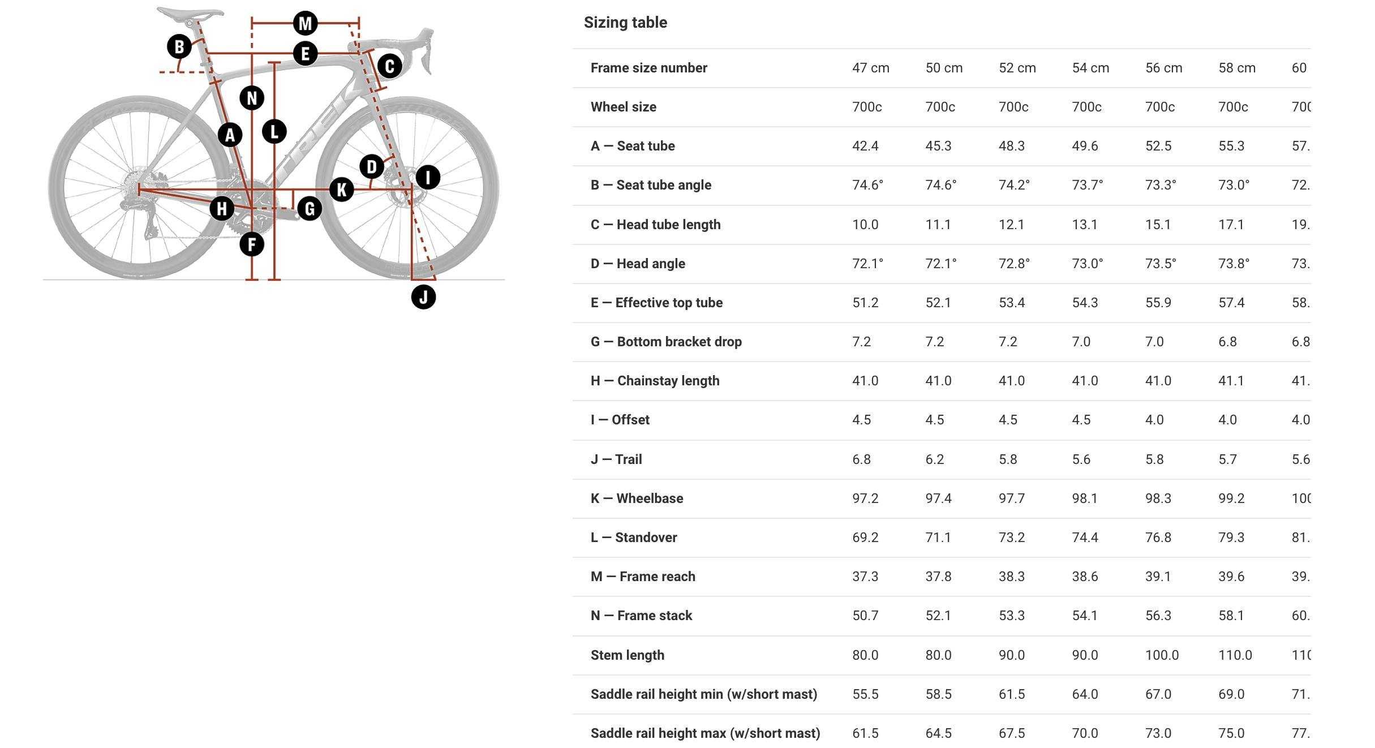
Task: Click the Stem length row label
Action: [628, 655]
